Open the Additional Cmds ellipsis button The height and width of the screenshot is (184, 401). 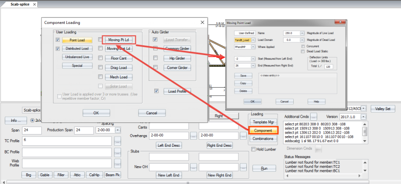[314, 116]
